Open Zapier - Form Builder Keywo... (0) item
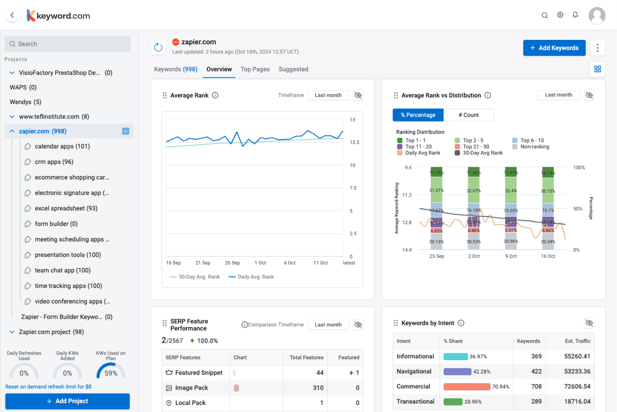The width and height of the screenshot is (617, 412). tap(67, 317)
